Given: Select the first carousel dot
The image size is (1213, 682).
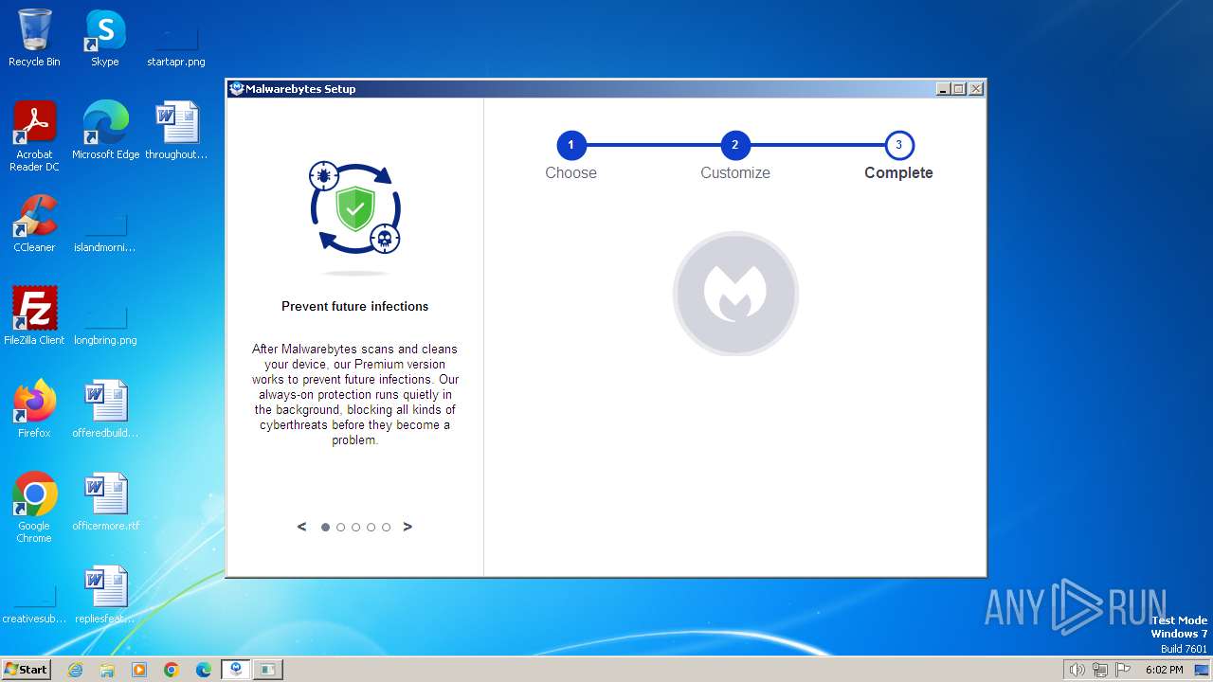Looking at the screenshot, I should [325, 528].
